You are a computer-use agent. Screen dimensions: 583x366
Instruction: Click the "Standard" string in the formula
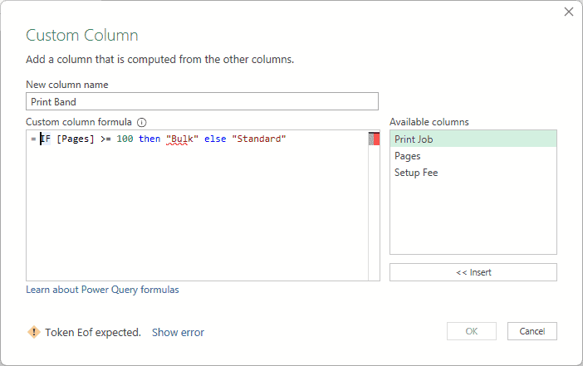point(259,139)
